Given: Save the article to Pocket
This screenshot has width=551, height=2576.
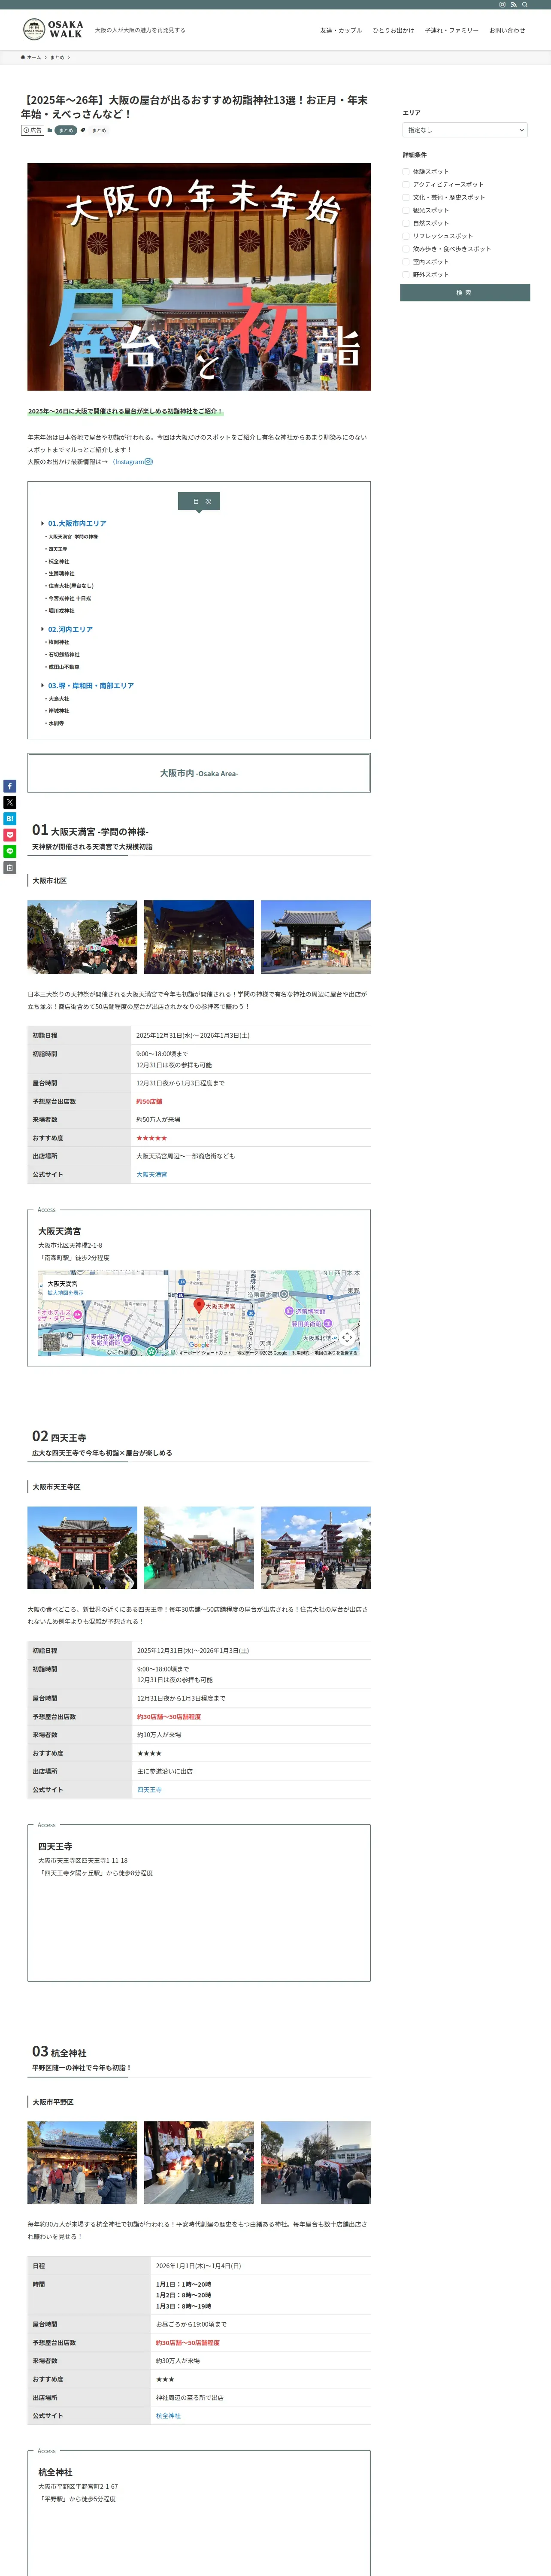Looking at the screenshot, I should (10, 835).
